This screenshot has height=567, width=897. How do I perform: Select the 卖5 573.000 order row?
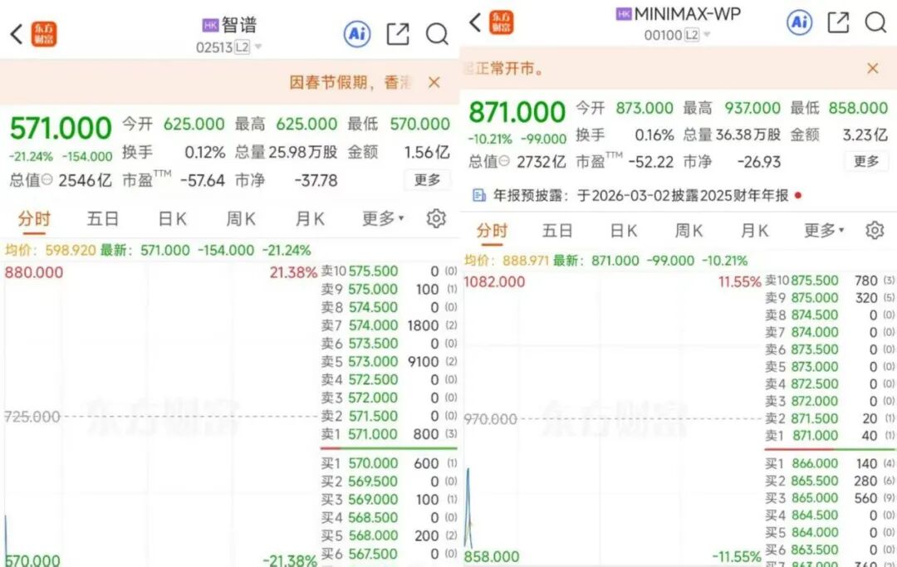pos(389,362)
